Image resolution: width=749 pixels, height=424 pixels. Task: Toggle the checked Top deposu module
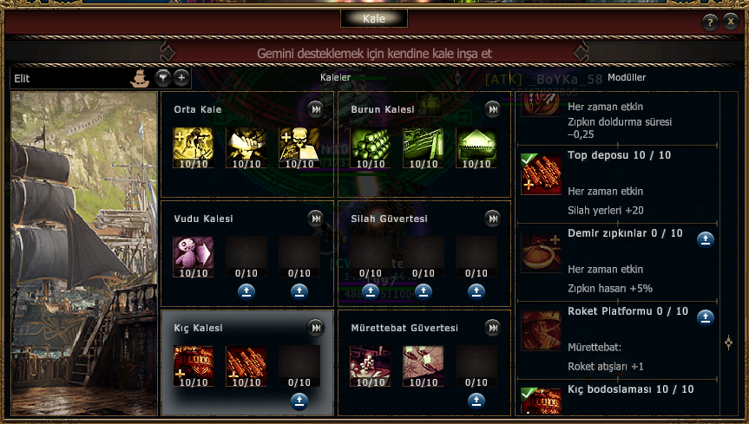(x=541, y=173)
